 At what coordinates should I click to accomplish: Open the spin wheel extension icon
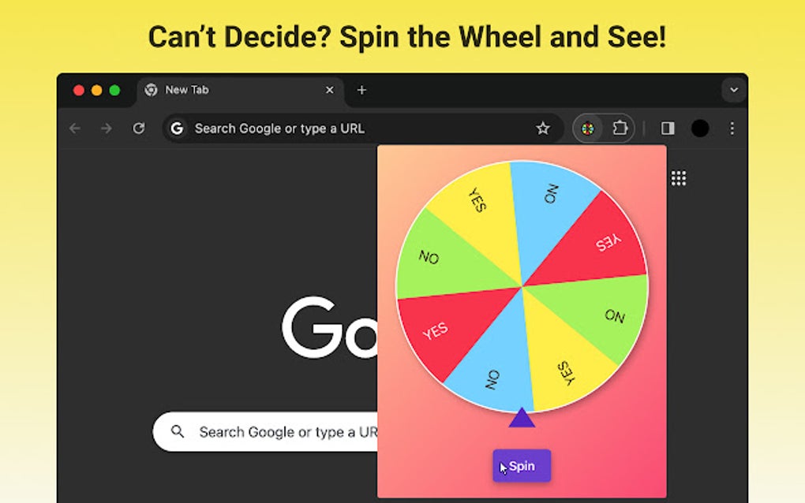[587, 127]
